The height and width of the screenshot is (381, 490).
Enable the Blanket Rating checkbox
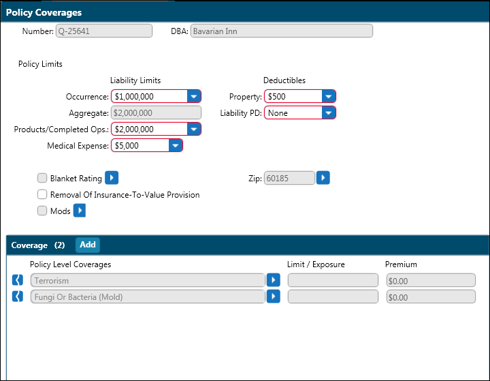42,179
